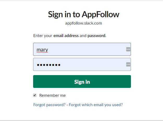This screenshot has height=121, width=163.
Task: Click the word "and" in the instruction line
Action: coord(83,36)
